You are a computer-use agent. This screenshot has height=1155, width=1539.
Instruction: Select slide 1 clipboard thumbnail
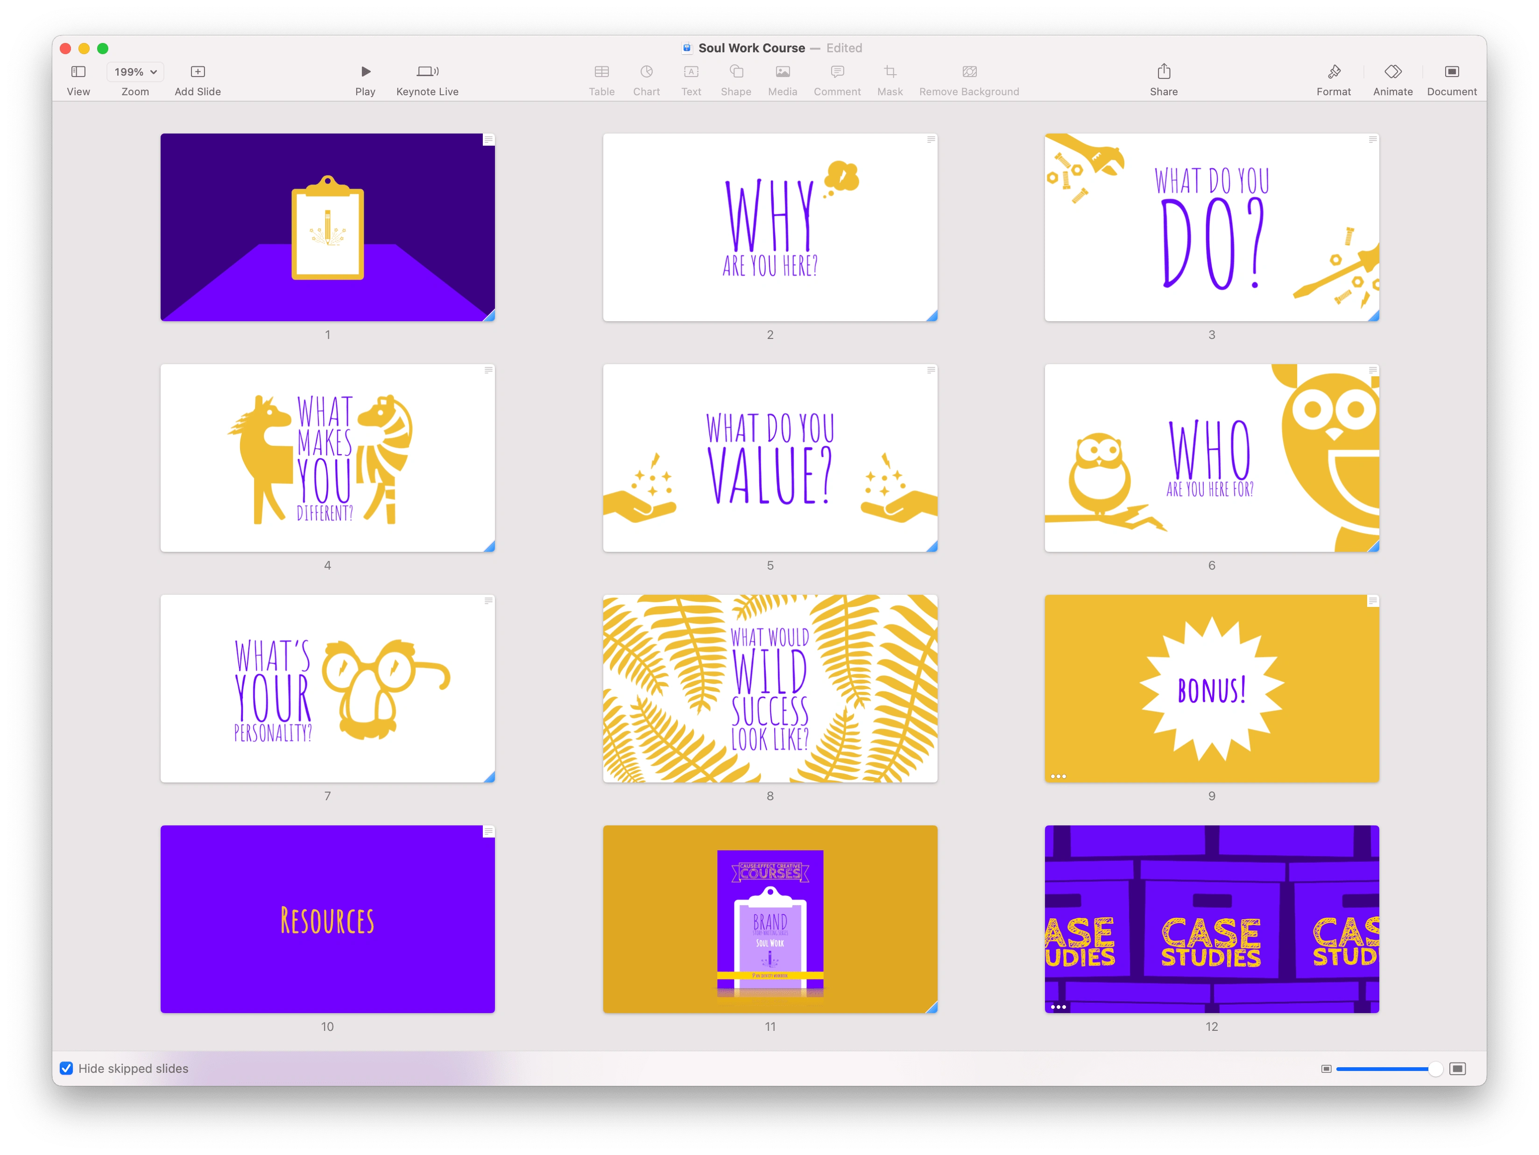tap(328, 227)
